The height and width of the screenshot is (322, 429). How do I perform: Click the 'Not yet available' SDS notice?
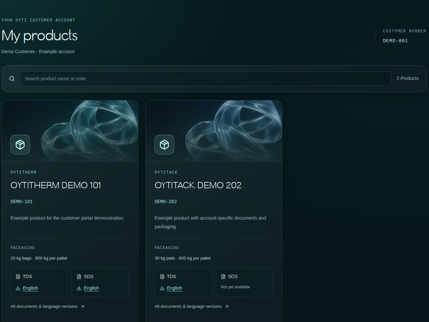235,287
